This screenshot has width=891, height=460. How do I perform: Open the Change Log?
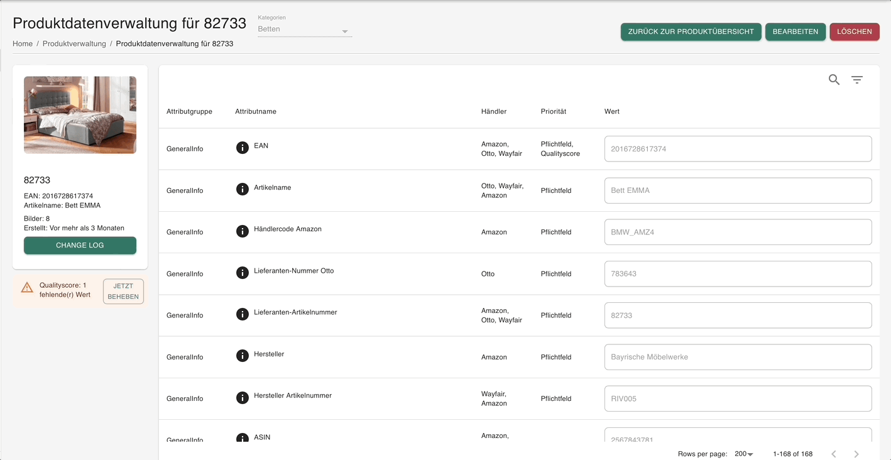80,245
